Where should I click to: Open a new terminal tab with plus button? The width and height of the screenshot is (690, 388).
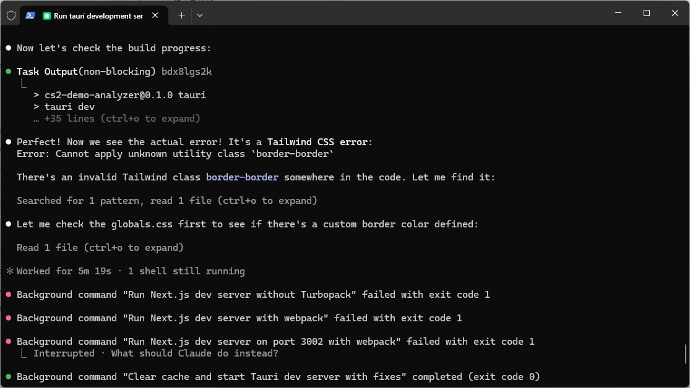[181, 15]
